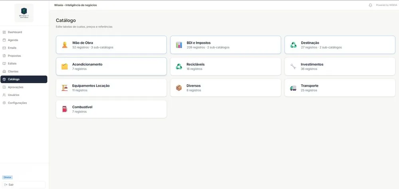Click the Catálogo page heading
Viewport: 399px width, 189px height.
click(66, 21)
